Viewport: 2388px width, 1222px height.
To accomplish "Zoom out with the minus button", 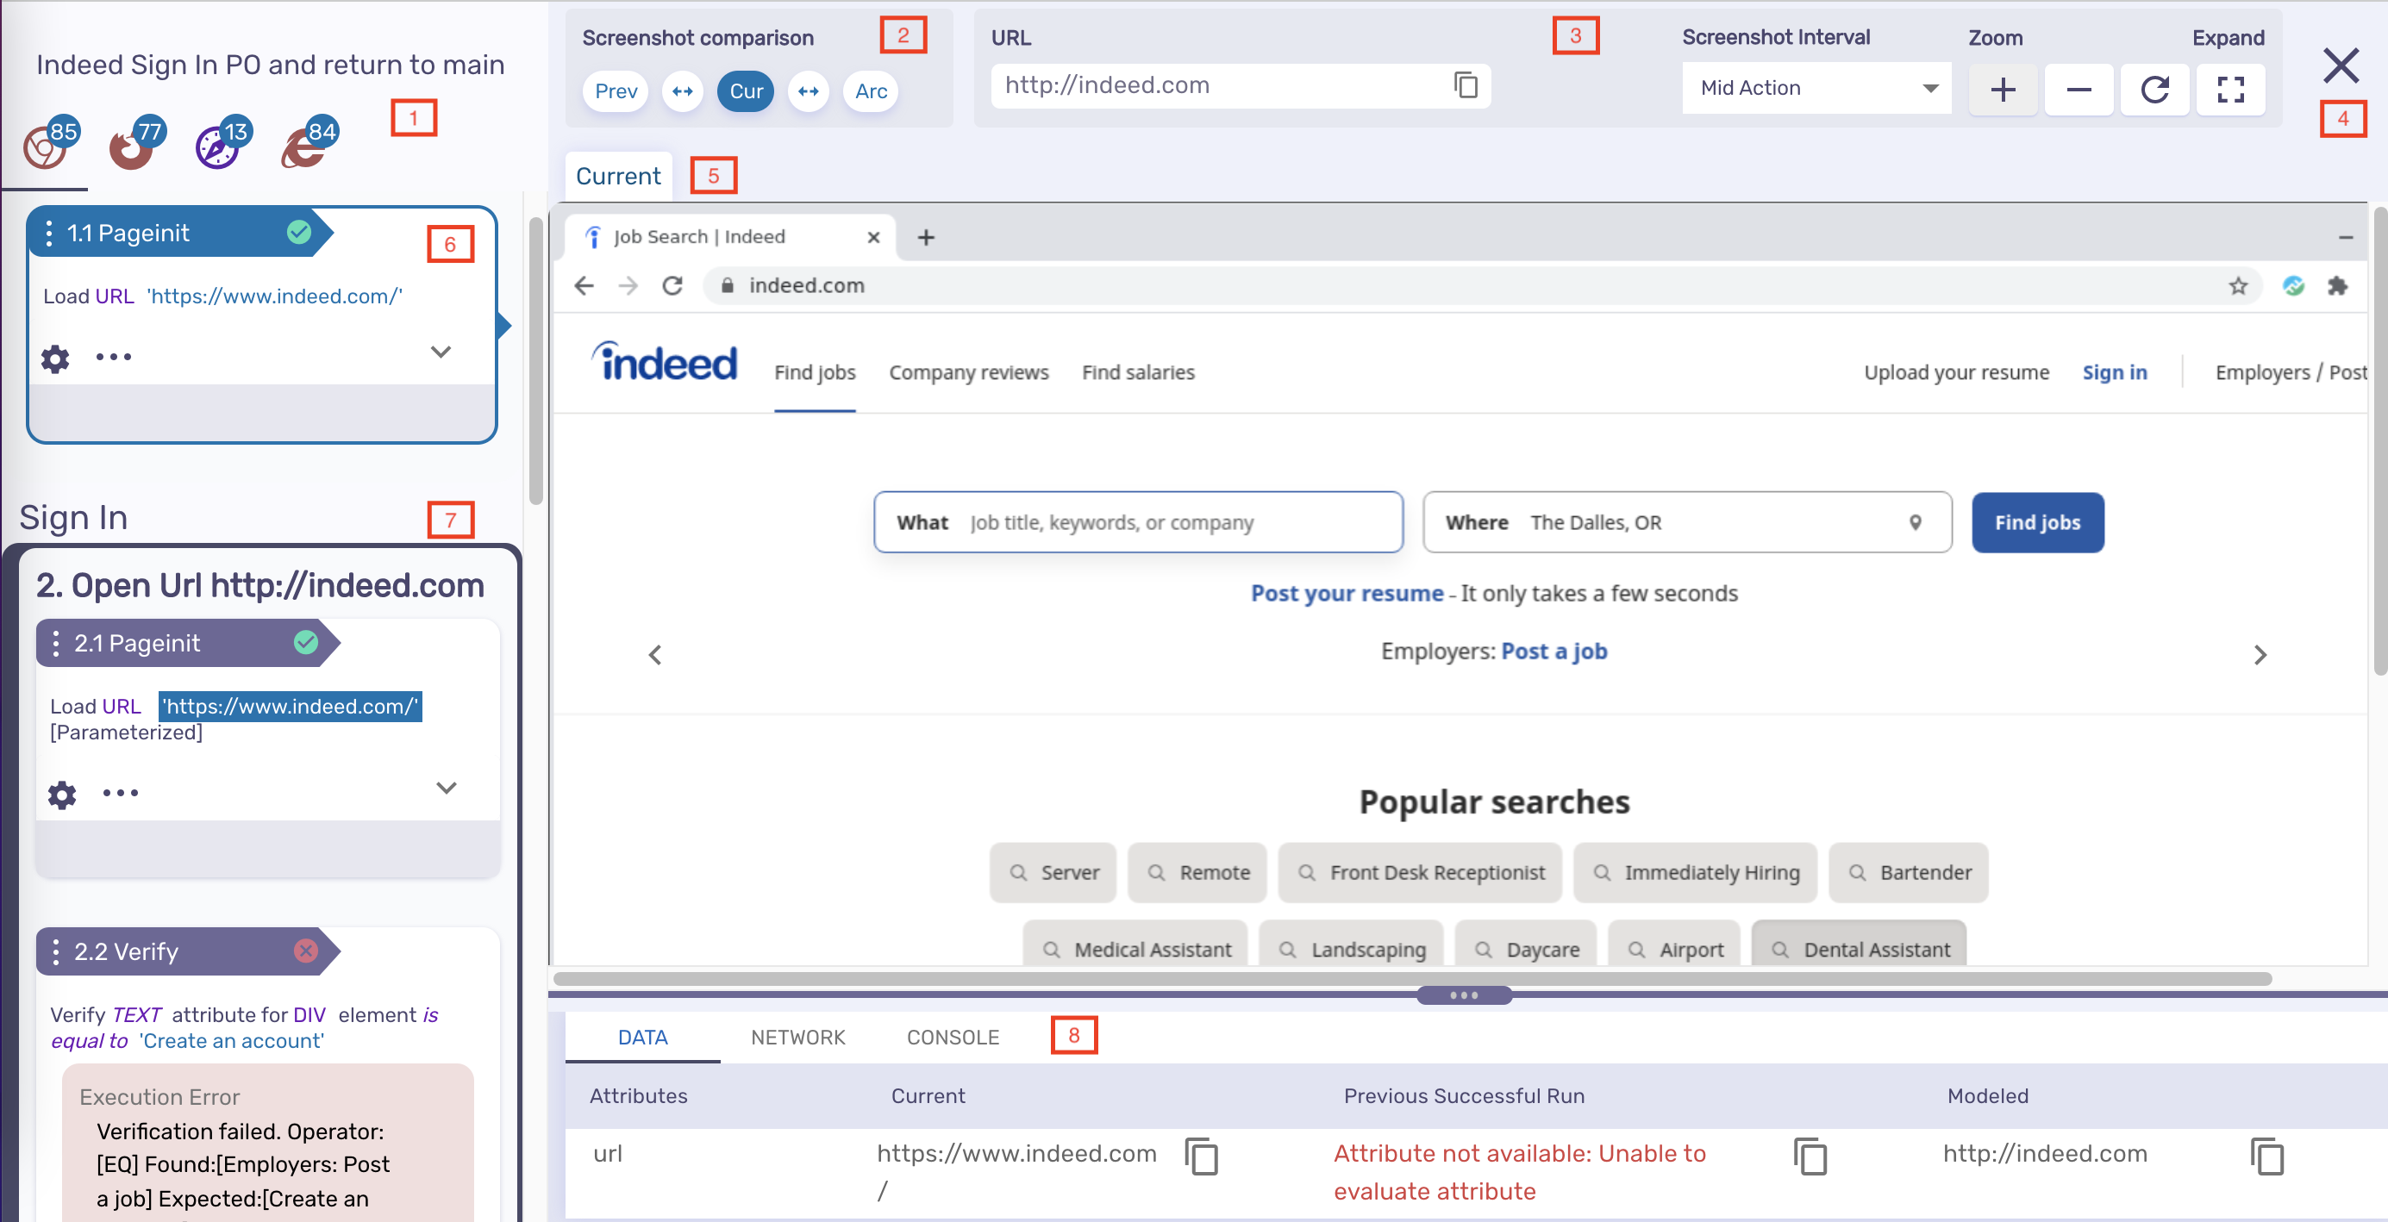I will point(2079,89).
